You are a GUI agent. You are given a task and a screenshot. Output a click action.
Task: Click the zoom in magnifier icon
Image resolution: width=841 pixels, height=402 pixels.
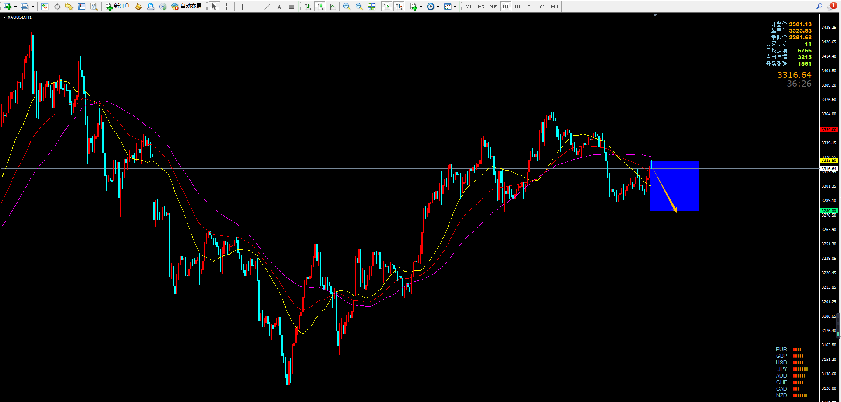347,7
